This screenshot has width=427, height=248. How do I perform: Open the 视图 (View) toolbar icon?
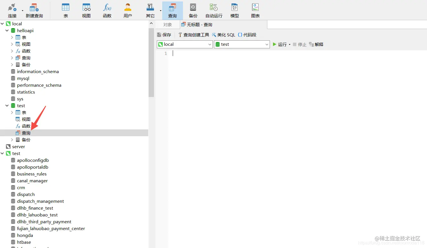[86, 10]
